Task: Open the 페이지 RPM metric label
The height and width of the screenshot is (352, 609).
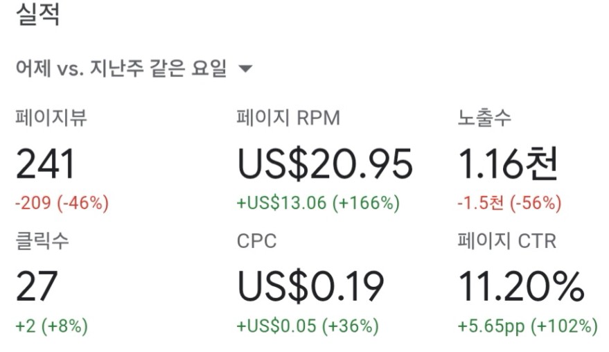Action: click(x=288, y=117)
